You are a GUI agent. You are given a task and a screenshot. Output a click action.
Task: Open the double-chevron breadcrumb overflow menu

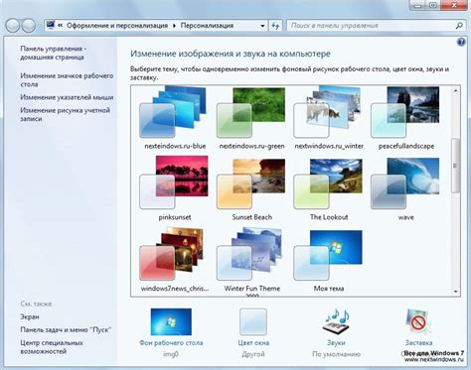click(60, 26)
